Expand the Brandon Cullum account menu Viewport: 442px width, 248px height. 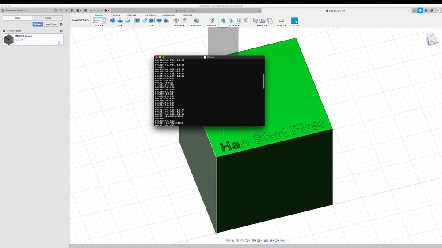click(15, 10)
